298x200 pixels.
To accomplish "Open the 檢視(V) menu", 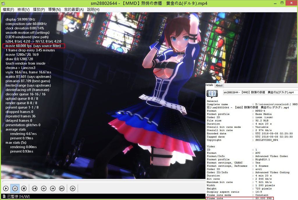I will 24,10.
